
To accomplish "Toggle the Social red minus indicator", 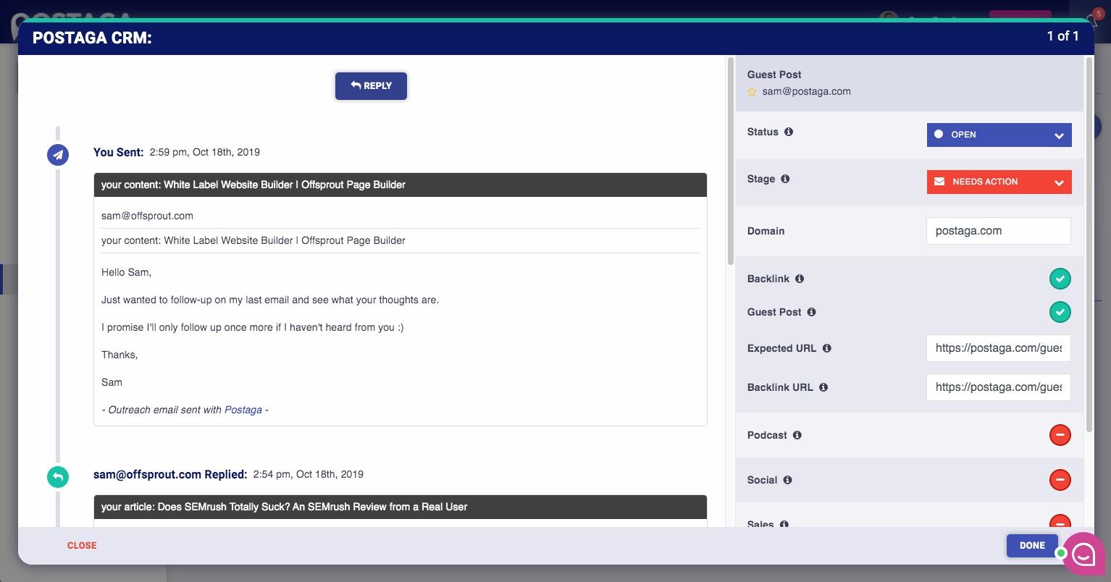I will tap(1060, 480).
